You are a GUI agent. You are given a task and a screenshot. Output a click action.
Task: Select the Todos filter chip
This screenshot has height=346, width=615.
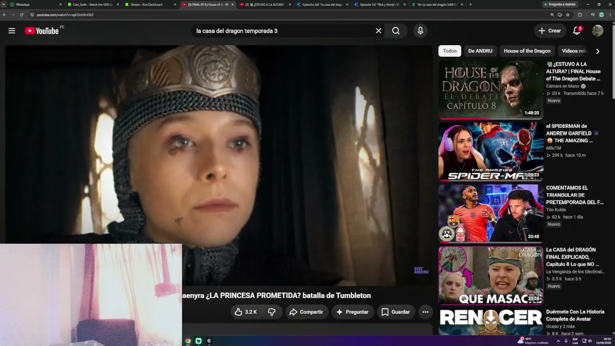tap(450, 51)
